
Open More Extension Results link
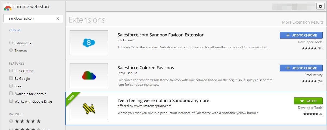303,22
